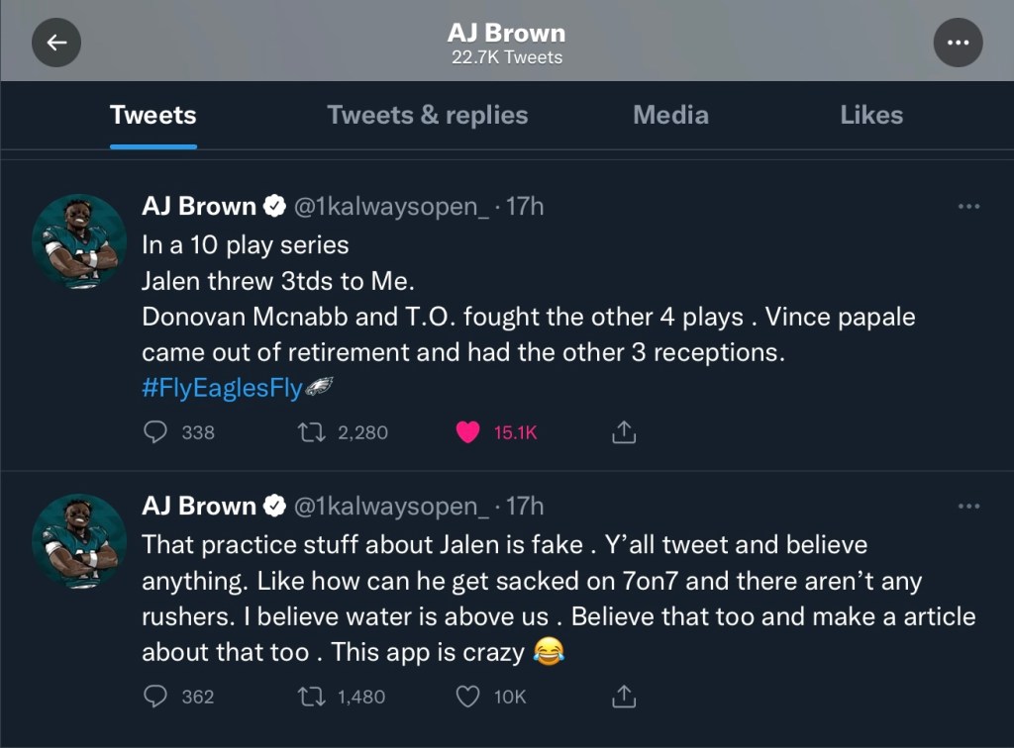Share the 10 play series tweet

point(624,432)
